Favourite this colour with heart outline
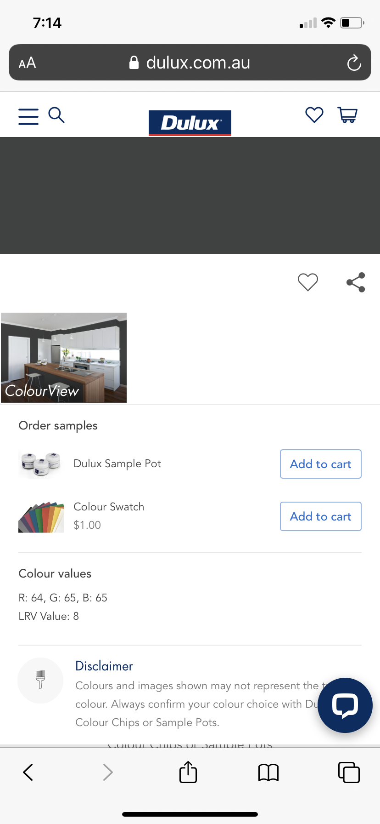The image size is (380, 824). (x=308, y=282)
